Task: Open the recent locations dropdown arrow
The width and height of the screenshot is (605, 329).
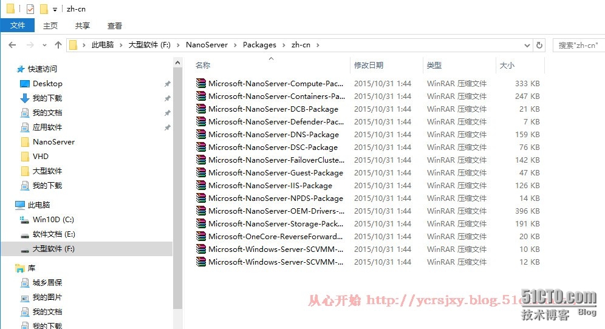Action: click(45, 45)
